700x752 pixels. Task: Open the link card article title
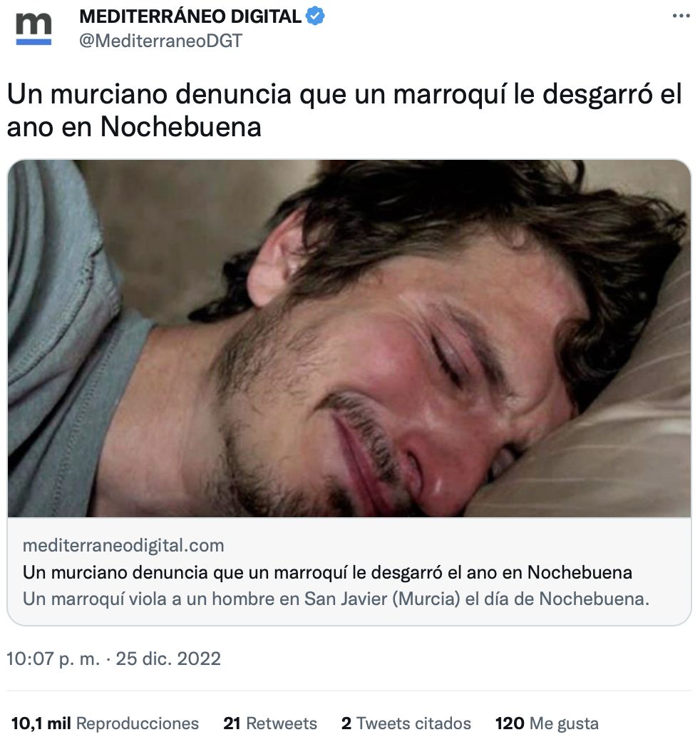[327, 572]
